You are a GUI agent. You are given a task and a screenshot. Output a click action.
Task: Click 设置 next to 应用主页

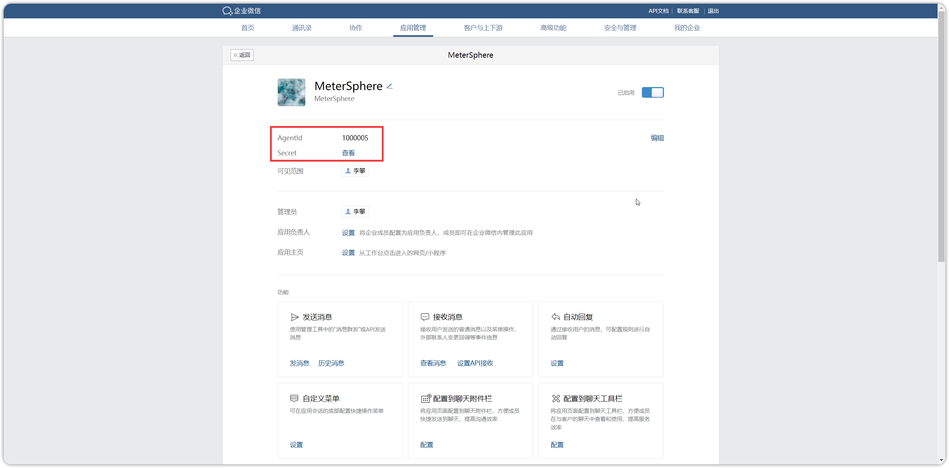pos(348,253)
